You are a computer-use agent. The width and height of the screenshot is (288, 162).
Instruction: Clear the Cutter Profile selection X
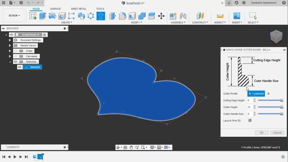268,94
